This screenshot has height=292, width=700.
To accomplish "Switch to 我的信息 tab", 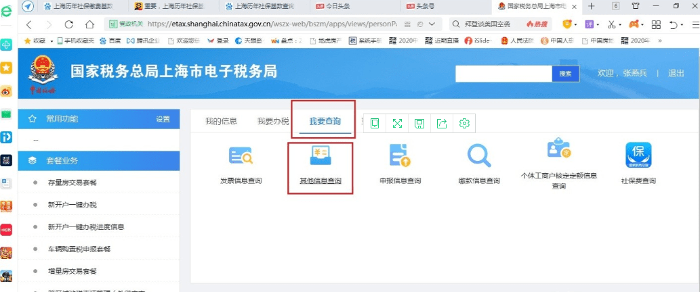I will (x=221, y=122).
